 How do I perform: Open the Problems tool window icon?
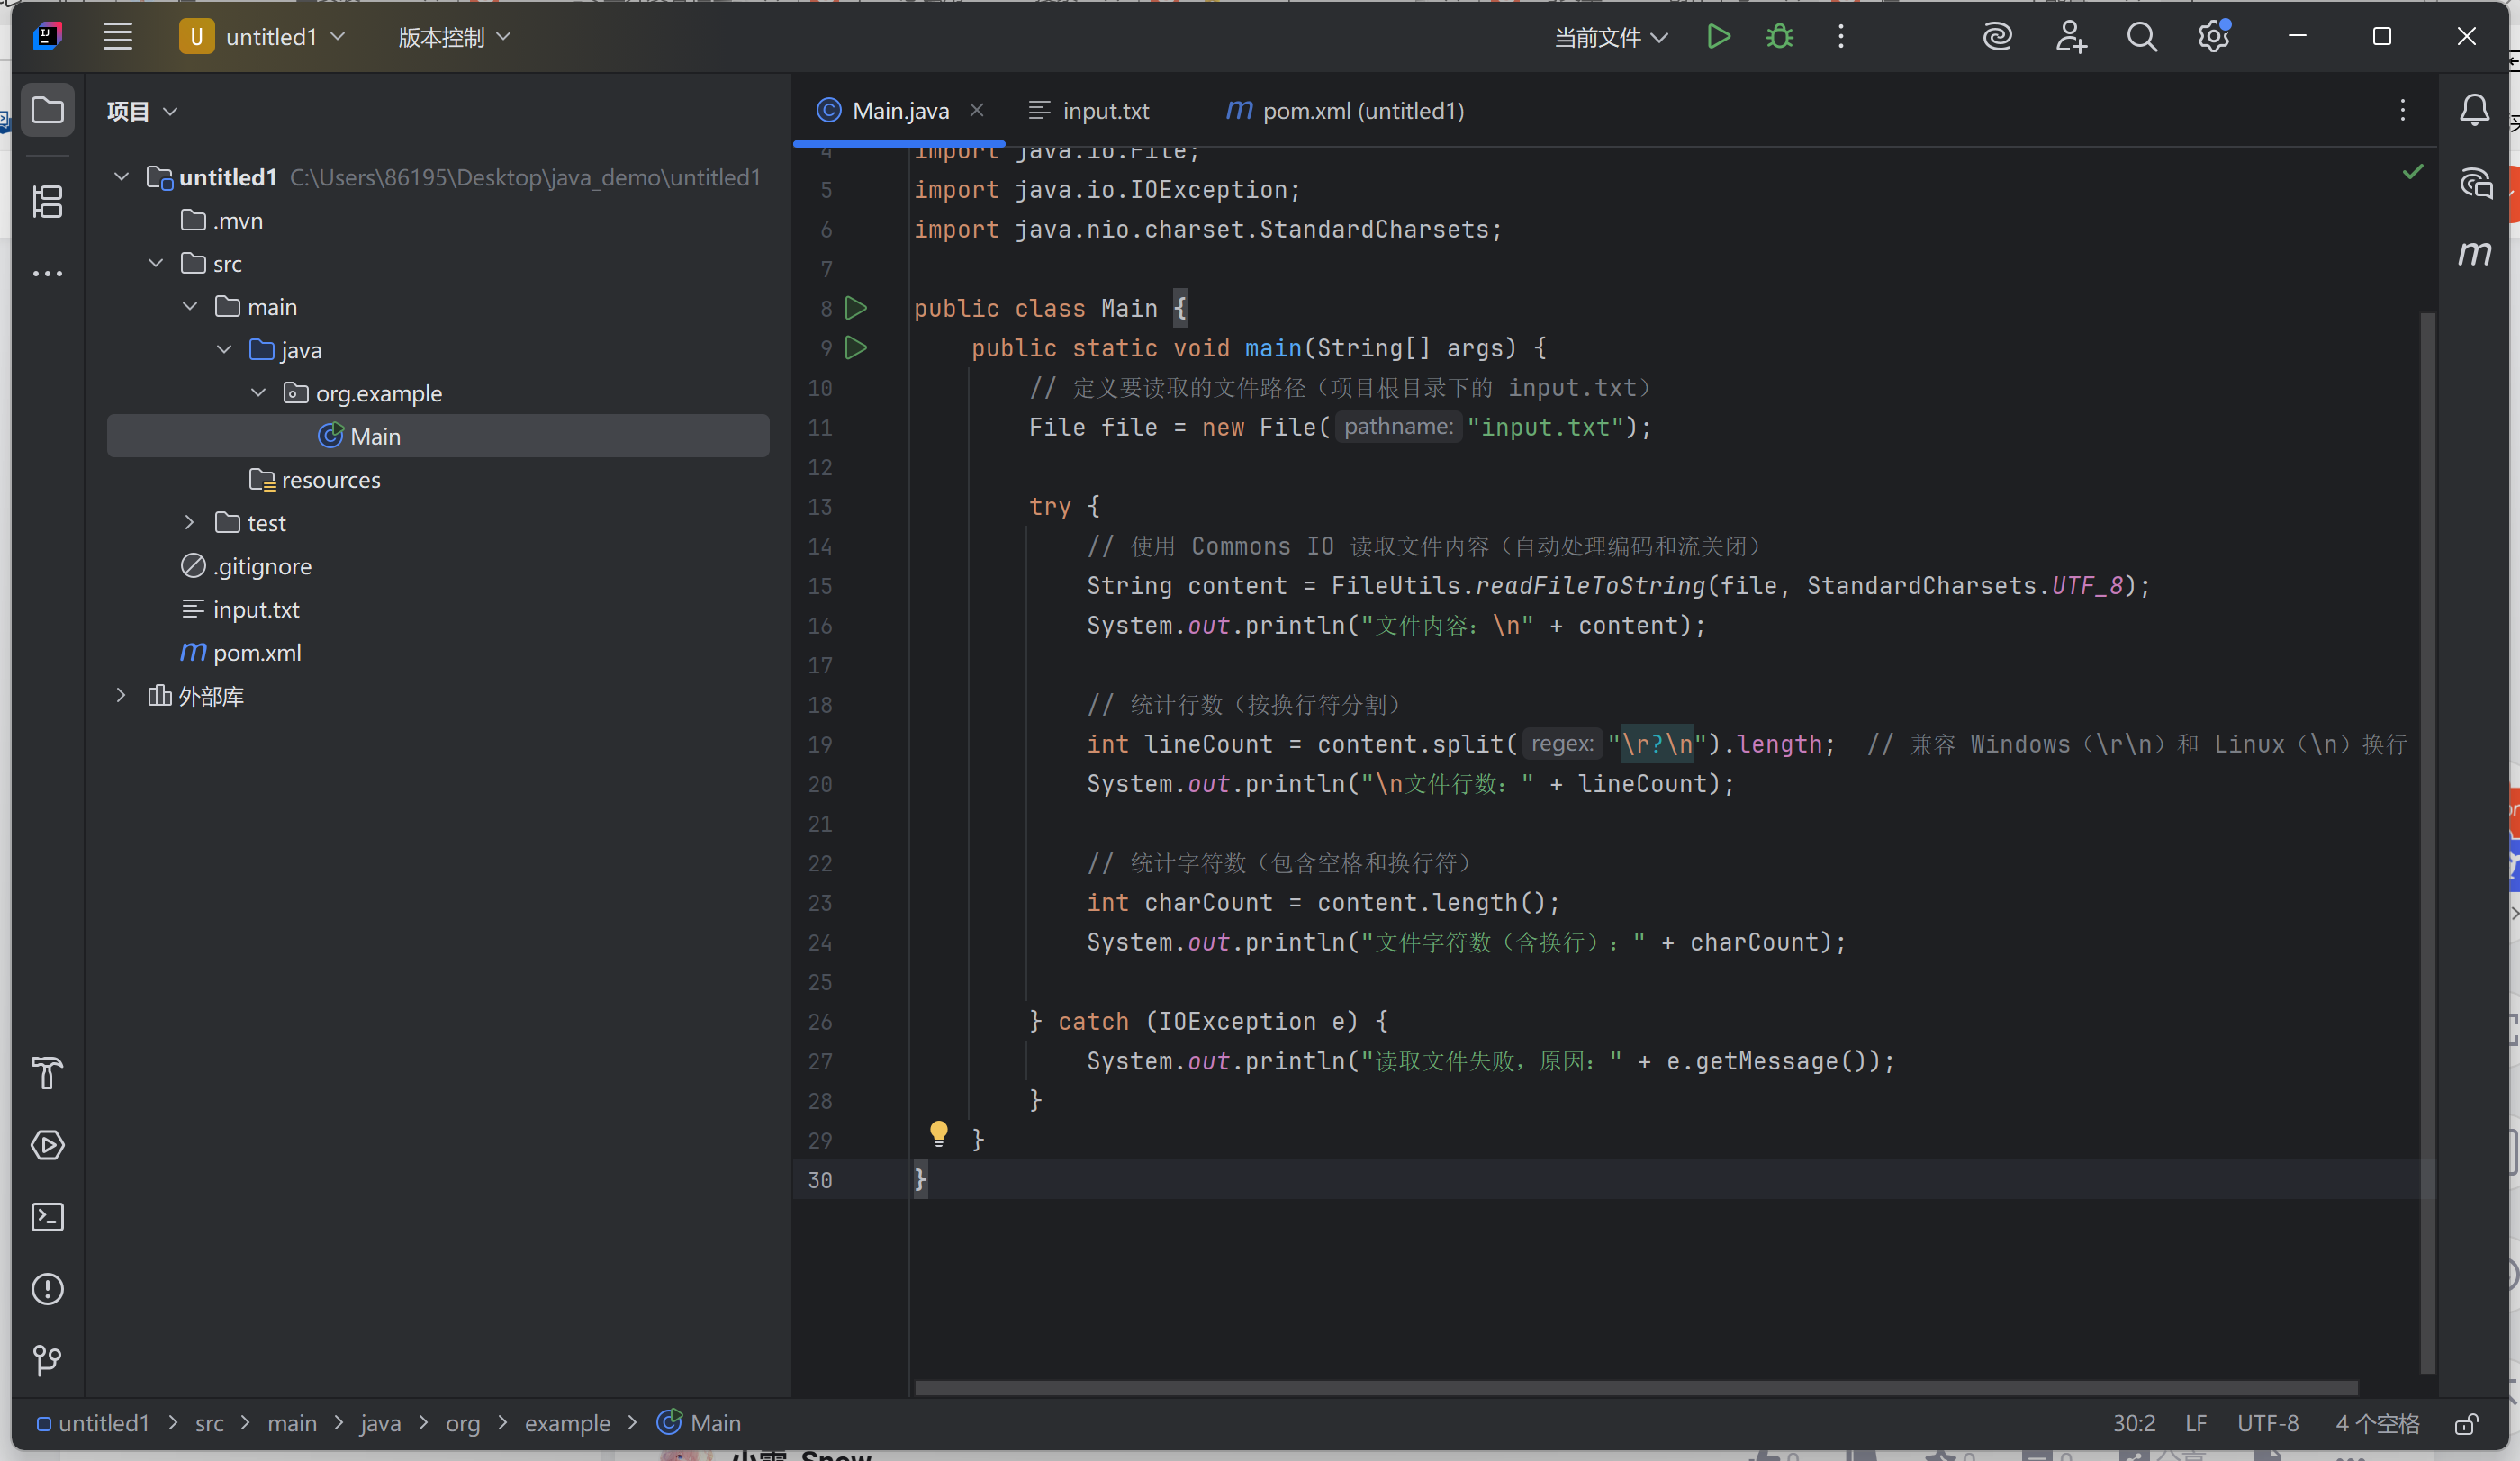[x=47, y=1289]
